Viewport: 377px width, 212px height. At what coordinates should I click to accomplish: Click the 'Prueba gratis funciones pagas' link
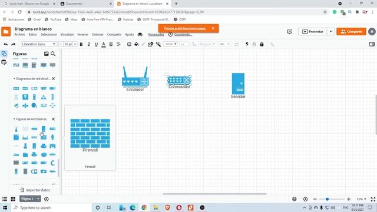tap(185, 28)
